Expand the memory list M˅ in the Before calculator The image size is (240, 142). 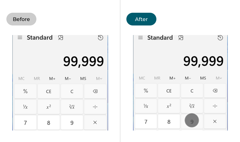99,78
